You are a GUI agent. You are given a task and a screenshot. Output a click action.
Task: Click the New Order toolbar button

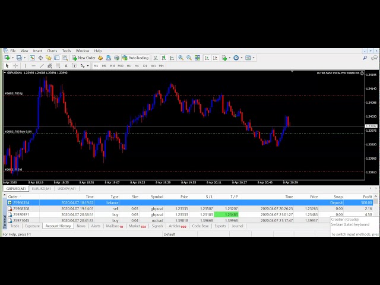pos(84,58)
